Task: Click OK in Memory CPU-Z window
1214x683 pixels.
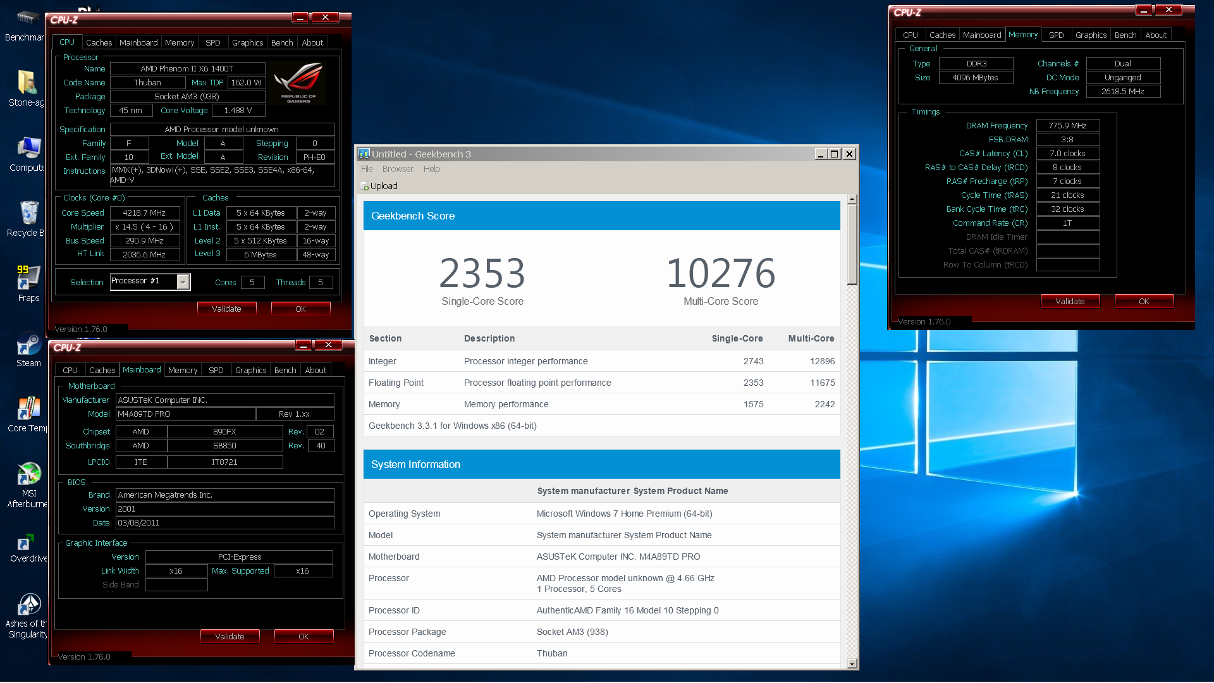Action: 1144,301
